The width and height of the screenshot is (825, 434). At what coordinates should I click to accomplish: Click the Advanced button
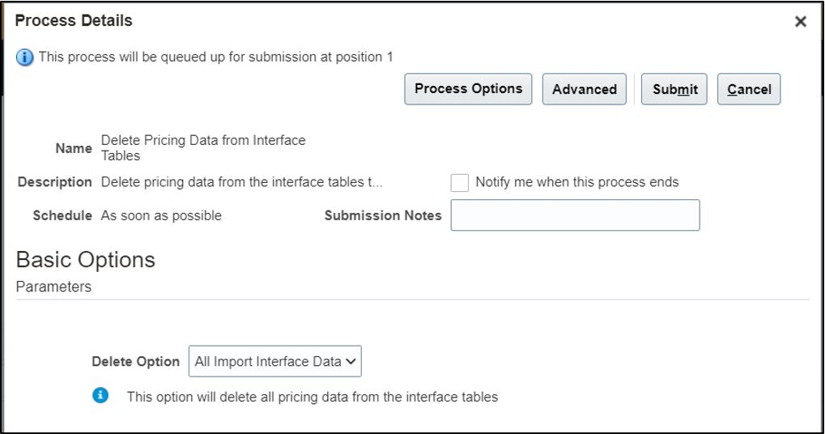pos(584,90)
